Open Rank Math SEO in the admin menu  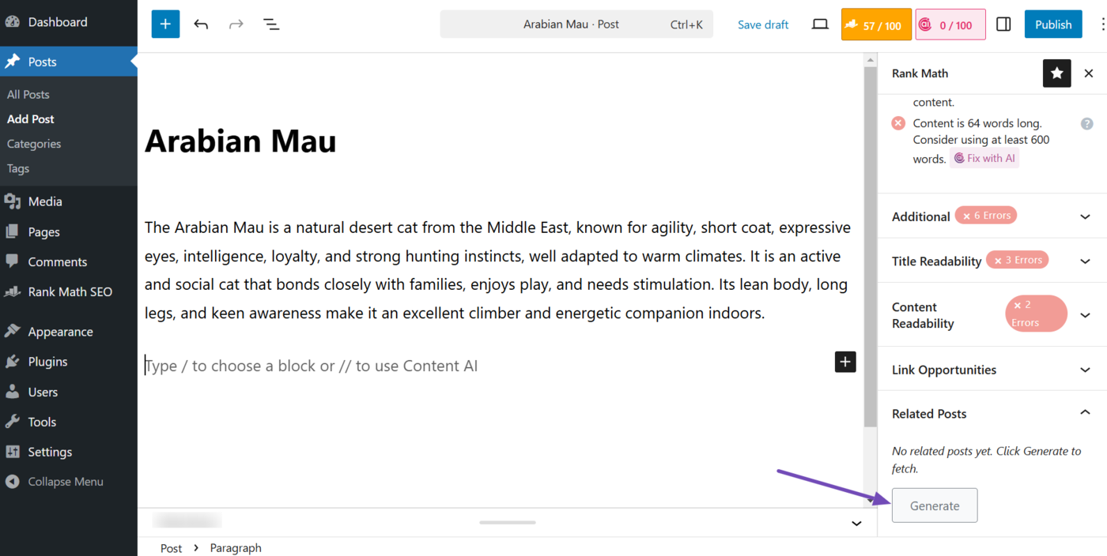70,291
